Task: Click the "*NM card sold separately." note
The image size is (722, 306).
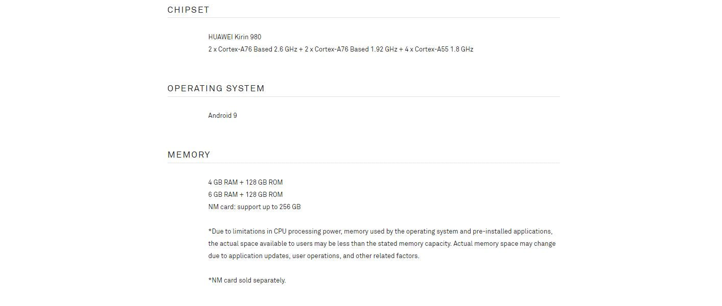Action: 247,280
